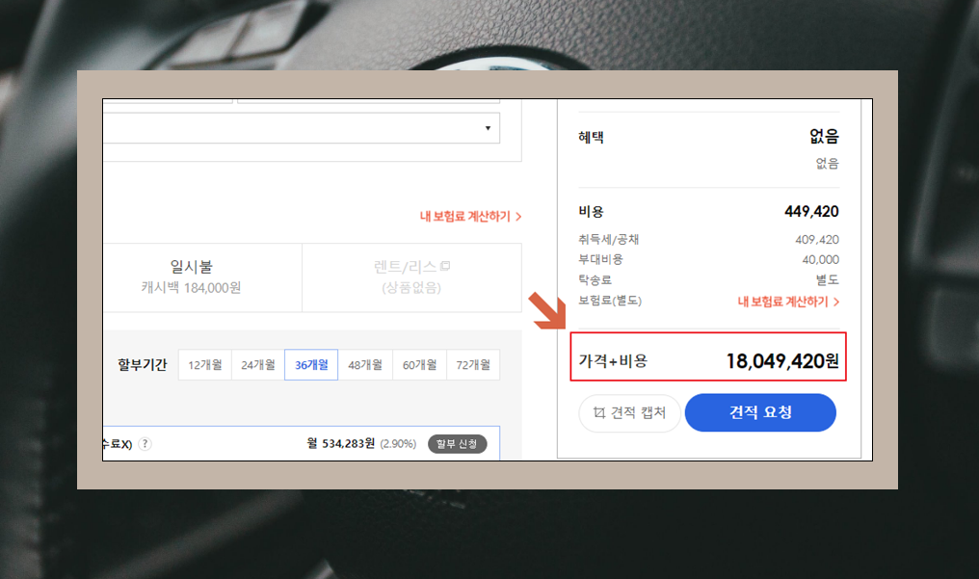Click the 캐시백 184,000원 text
Screen dimensions: 979x579
click(x=191, y=288)
